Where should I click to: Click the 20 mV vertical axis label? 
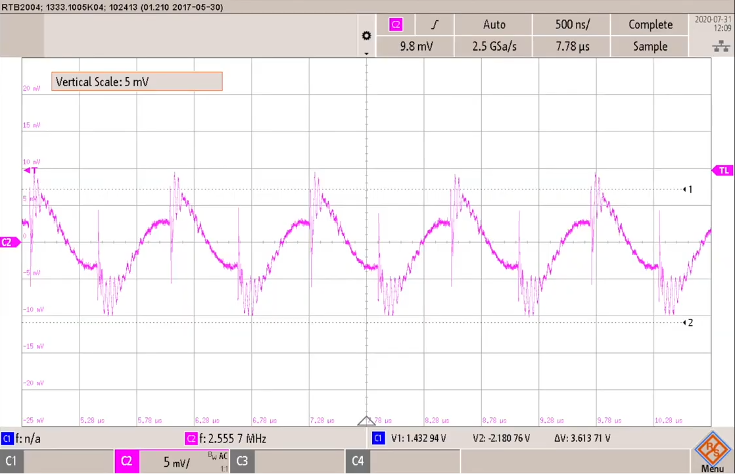(32, 88)
